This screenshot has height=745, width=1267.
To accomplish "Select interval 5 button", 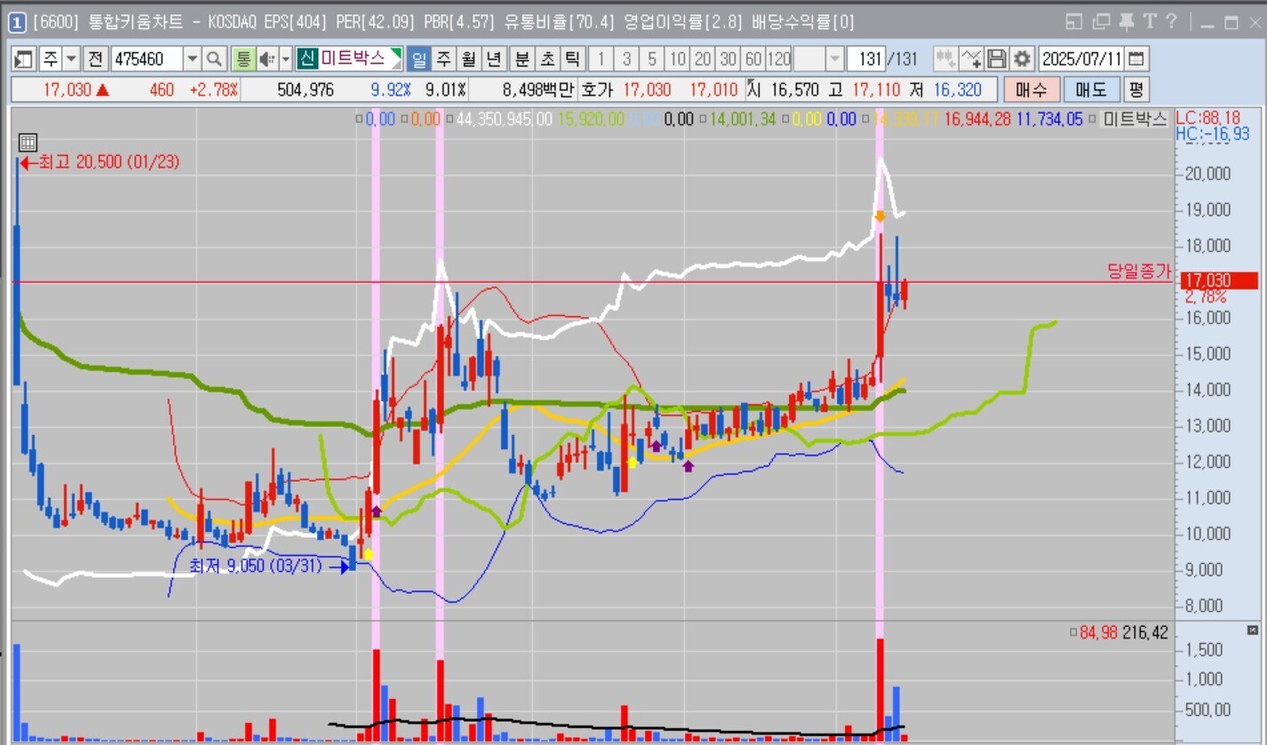I will tap(652, 60).
